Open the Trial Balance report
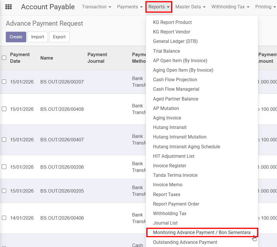The width and height of the screenshot is (277, 247). pyautogui.click(x=166, y=51)
